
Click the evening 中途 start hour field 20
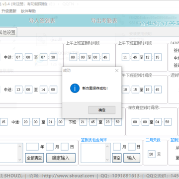coord(26,122)
